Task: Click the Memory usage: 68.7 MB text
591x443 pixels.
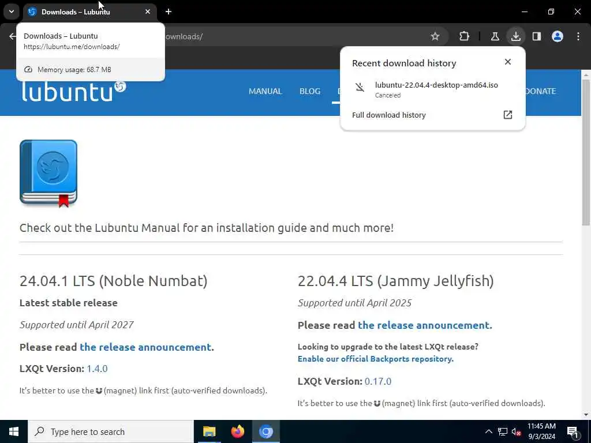Action: [x=74, y=70]
